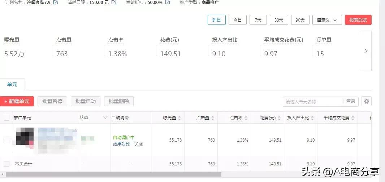Click the 投入产出比 summary value 9.10
Viewport: 385px width, 182px height.
219,54
